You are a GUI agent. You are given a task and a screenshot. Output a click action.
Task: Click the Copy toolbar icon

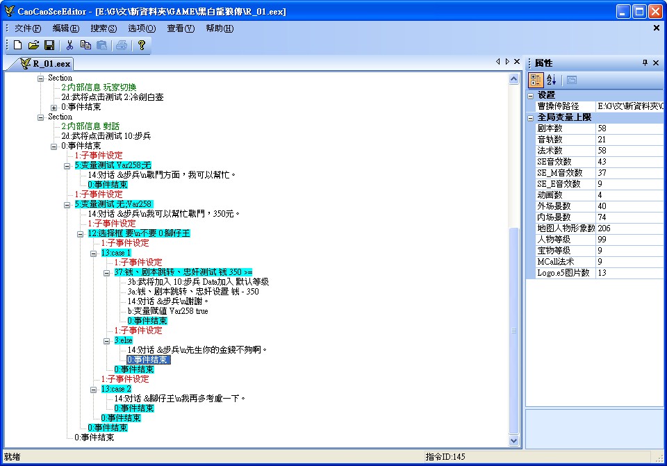click(x=85, y=45)
